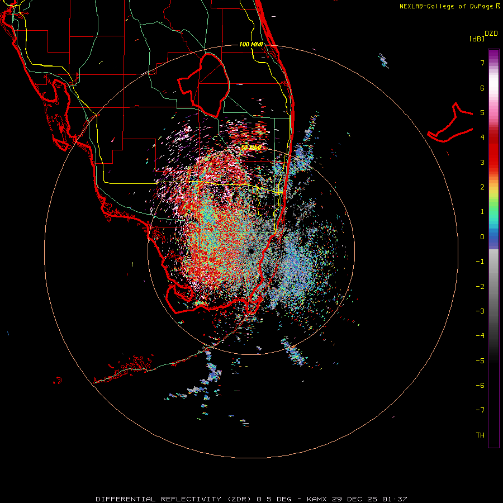The width and height of the screenshot is (503, 503).
Task: Select the 1 value on the color scale
Action: tap(482, 212)
